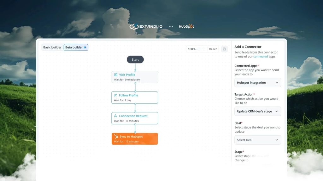Click the Stage field label
The height and width of the screenshot is (181, 323).
(239, 152)
